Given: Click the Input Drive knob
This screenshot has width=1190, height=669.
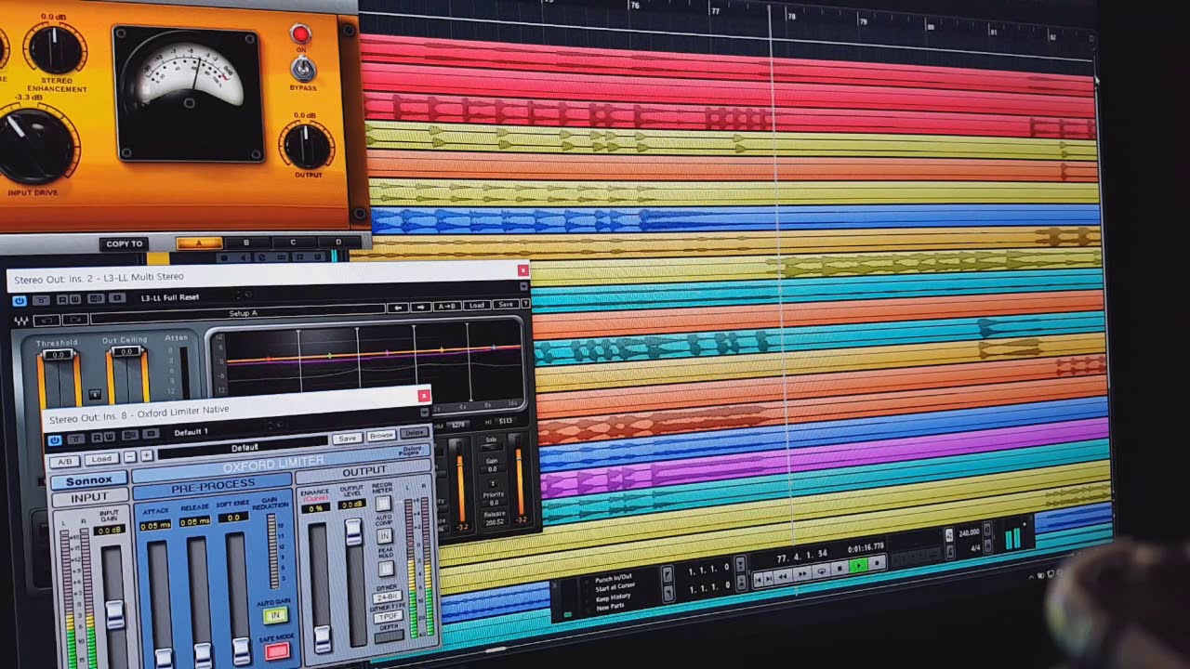Looking at the screenshot, I should [x=37, y=147].
